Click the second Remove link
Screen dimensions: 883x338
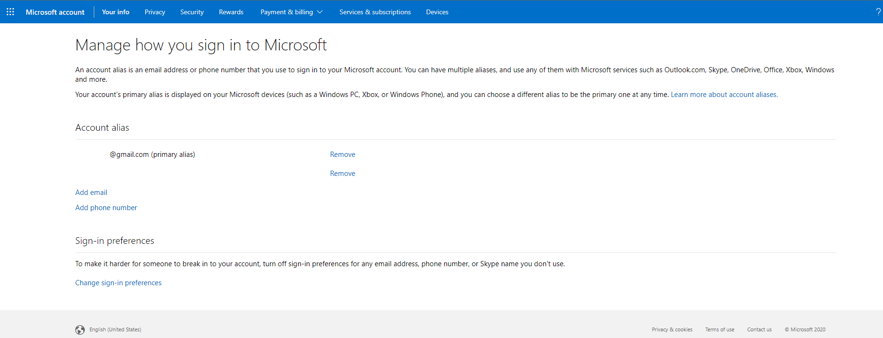[343, 174]
